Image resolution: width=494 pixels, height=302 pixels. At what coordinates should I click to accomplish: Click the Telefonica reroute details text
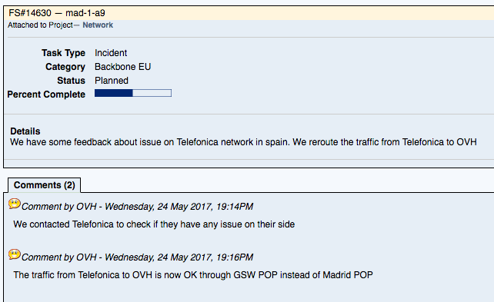pyautogui.click(x=243, y=142)
